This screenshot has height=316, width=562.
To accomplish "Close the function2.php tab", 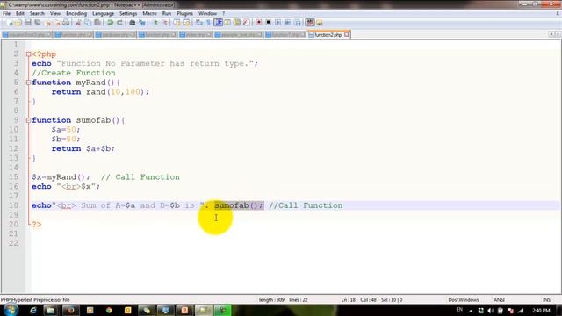I will (347, 35).
